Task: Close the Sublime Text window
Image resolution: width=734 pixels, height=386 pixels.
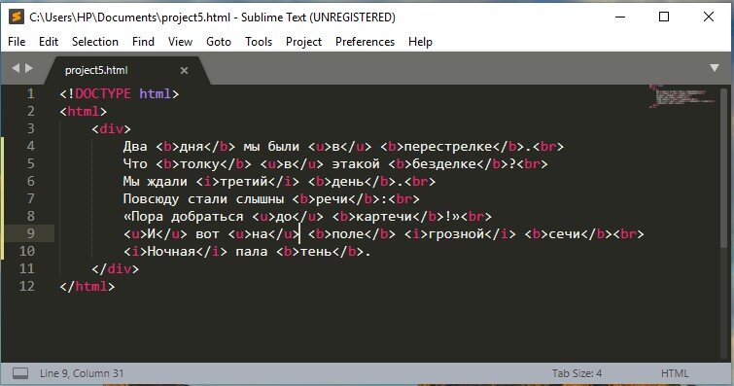Action: pos(709,17)
